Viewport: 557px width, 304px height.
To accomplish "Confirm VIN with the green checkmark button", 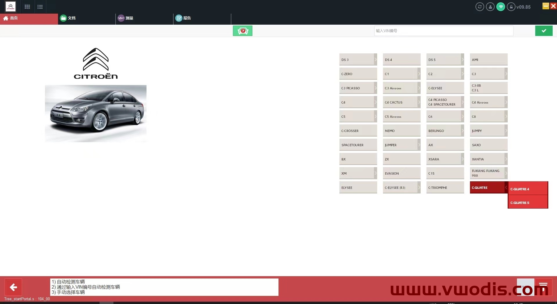I will click(x=544, y=31).
